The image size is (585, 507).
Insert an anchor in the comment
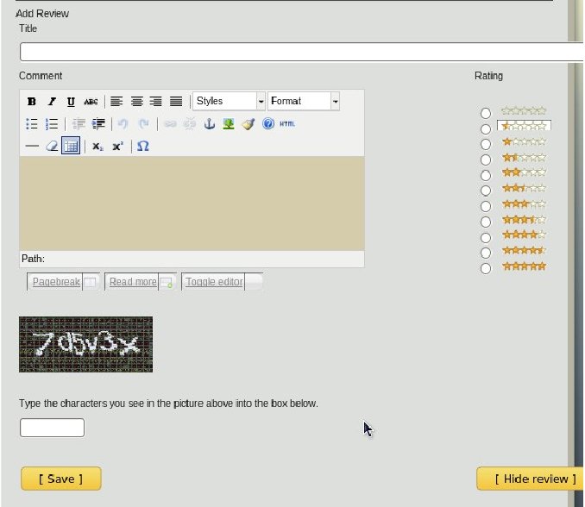pyautogui.click(x=210, y=124)
